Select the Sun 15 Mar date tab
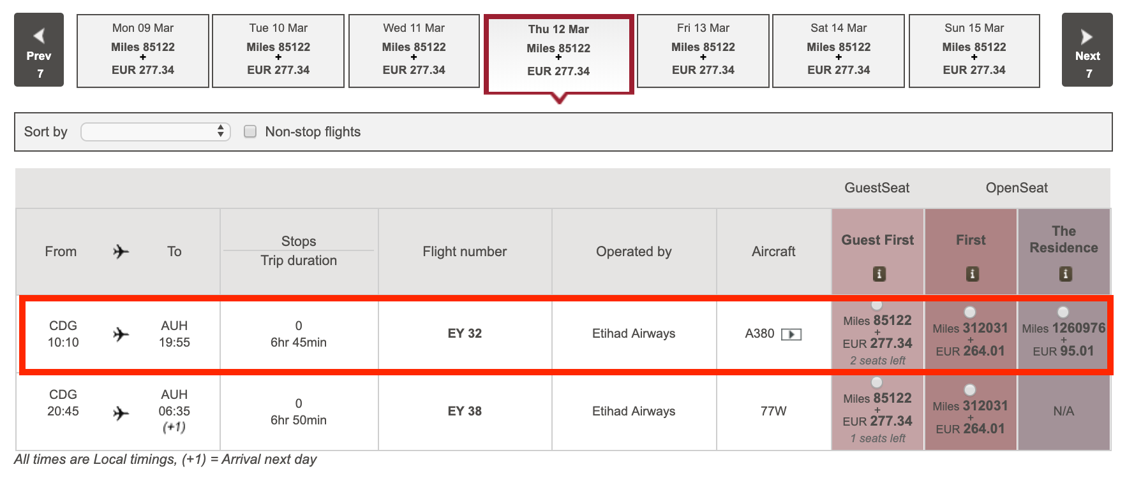 [x=974, y=50]
